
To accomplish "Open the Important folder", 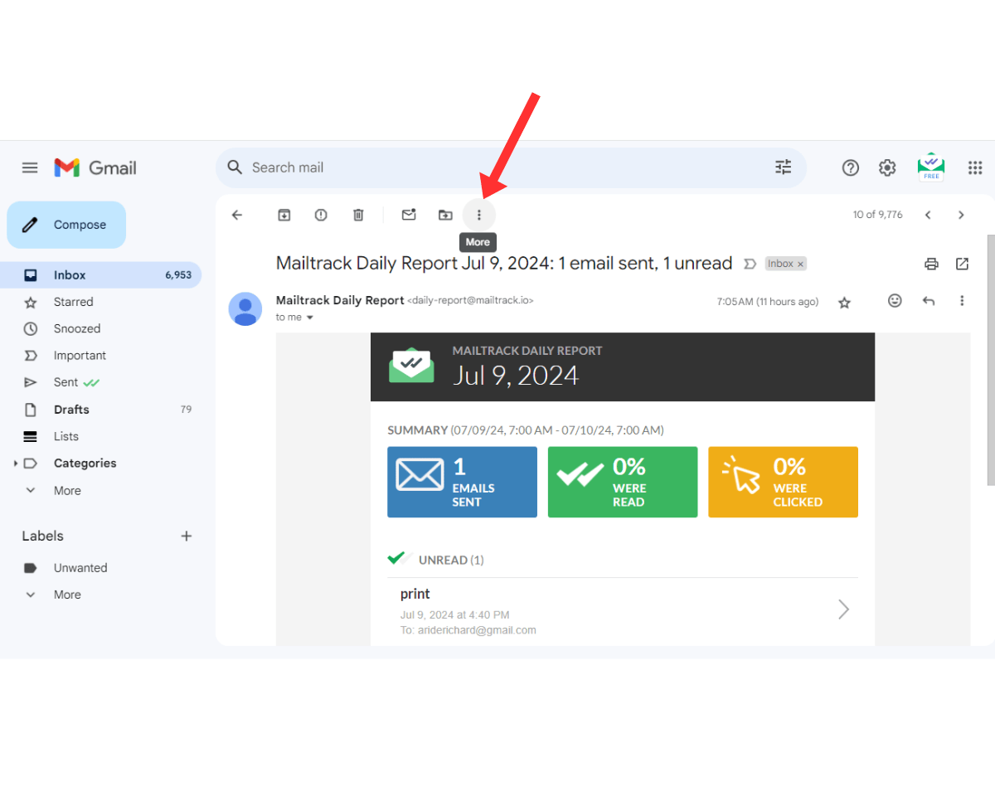I will point(100,356).
